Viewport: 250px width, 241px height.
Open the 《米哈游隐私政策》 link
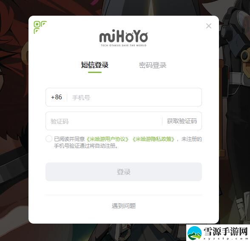(x=153, y=139)
